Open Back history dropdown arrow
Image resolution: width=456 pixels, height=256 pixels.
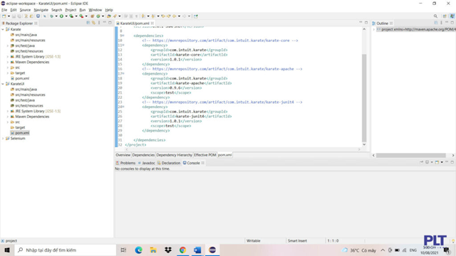(179, 16)
